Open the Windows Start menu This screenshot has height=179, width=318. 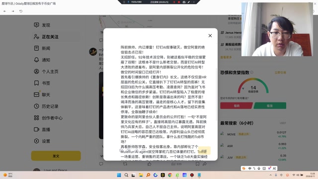point(119,175)
